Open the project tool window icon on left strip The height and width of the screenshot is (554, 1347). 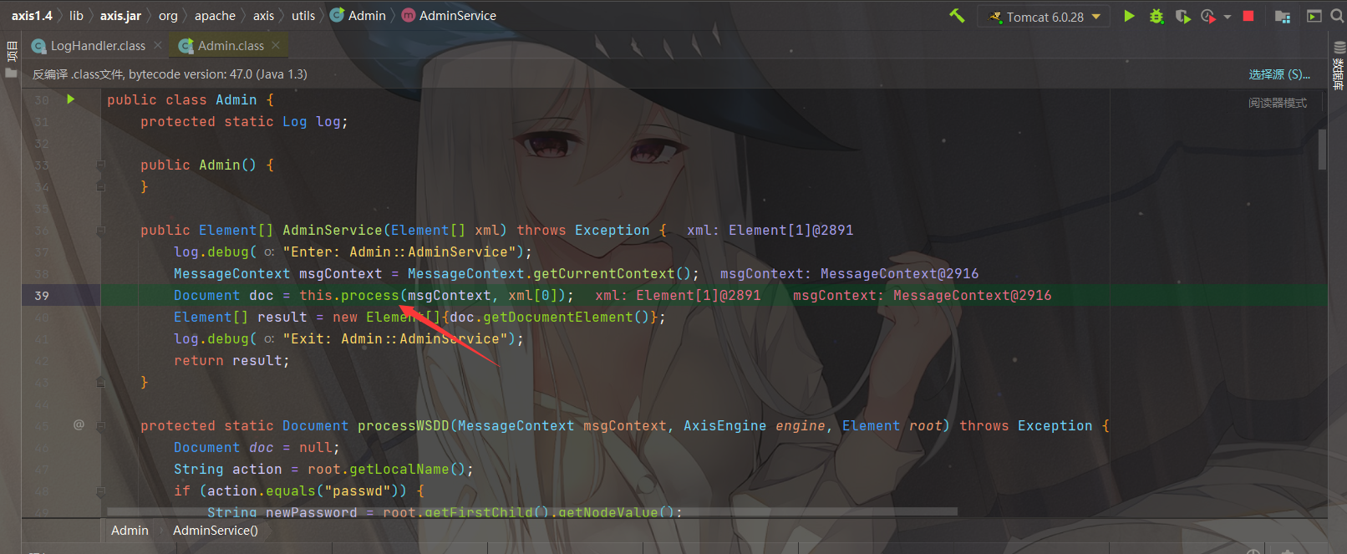pos(11,51)
